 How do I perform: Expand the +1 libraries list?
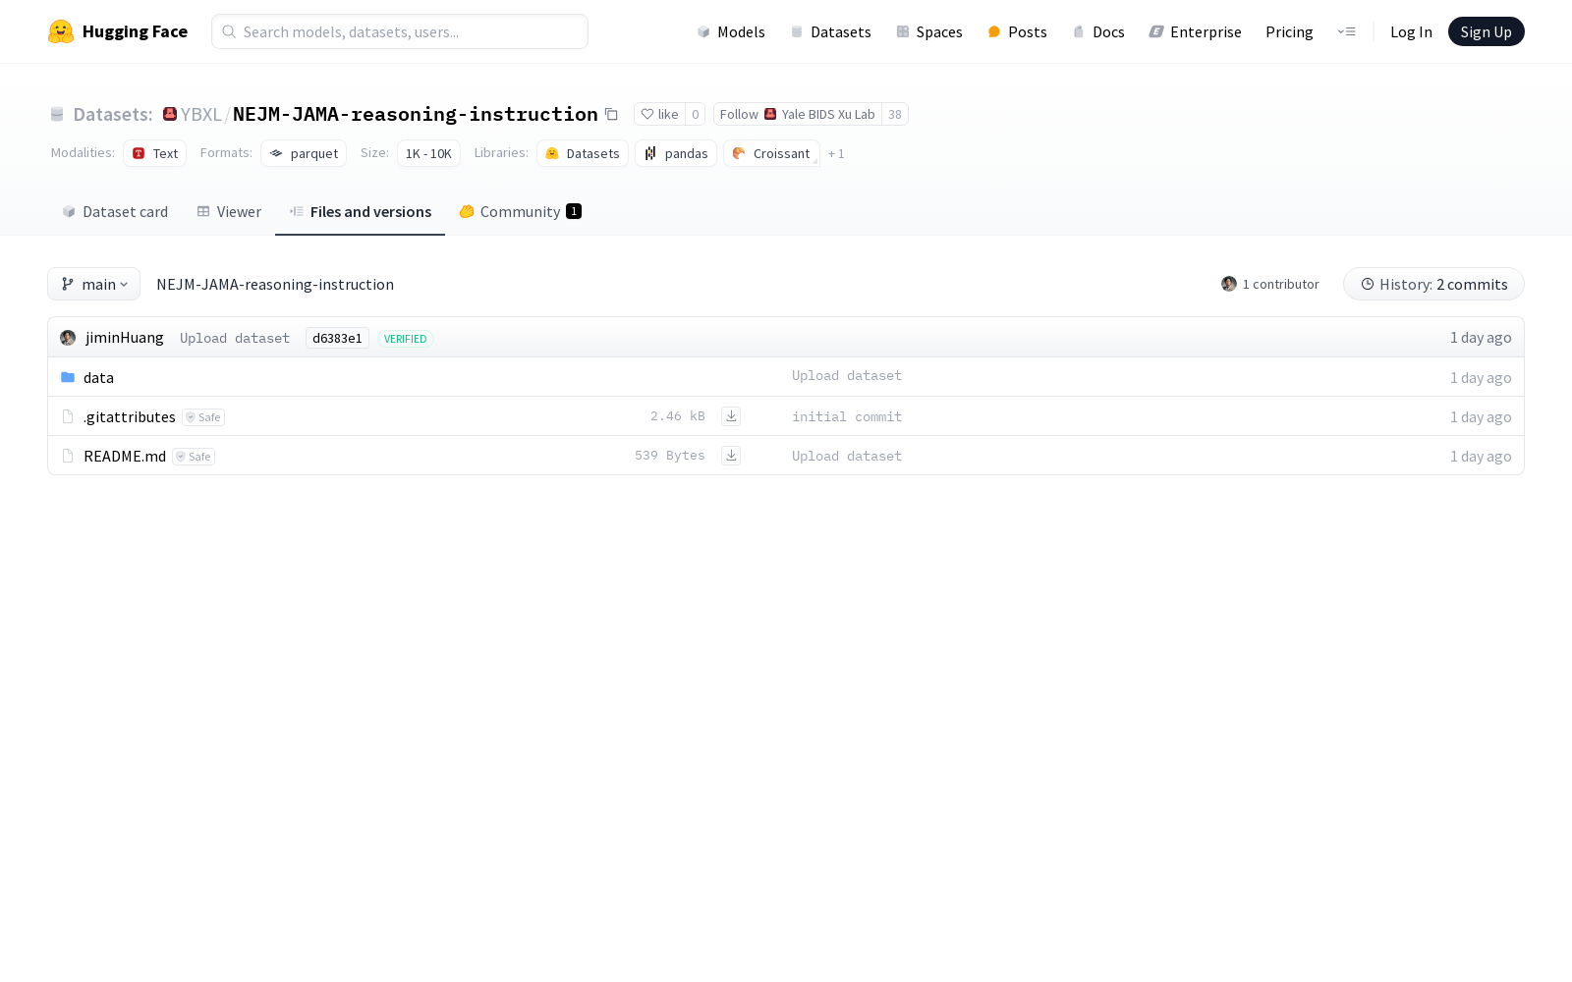836,154
